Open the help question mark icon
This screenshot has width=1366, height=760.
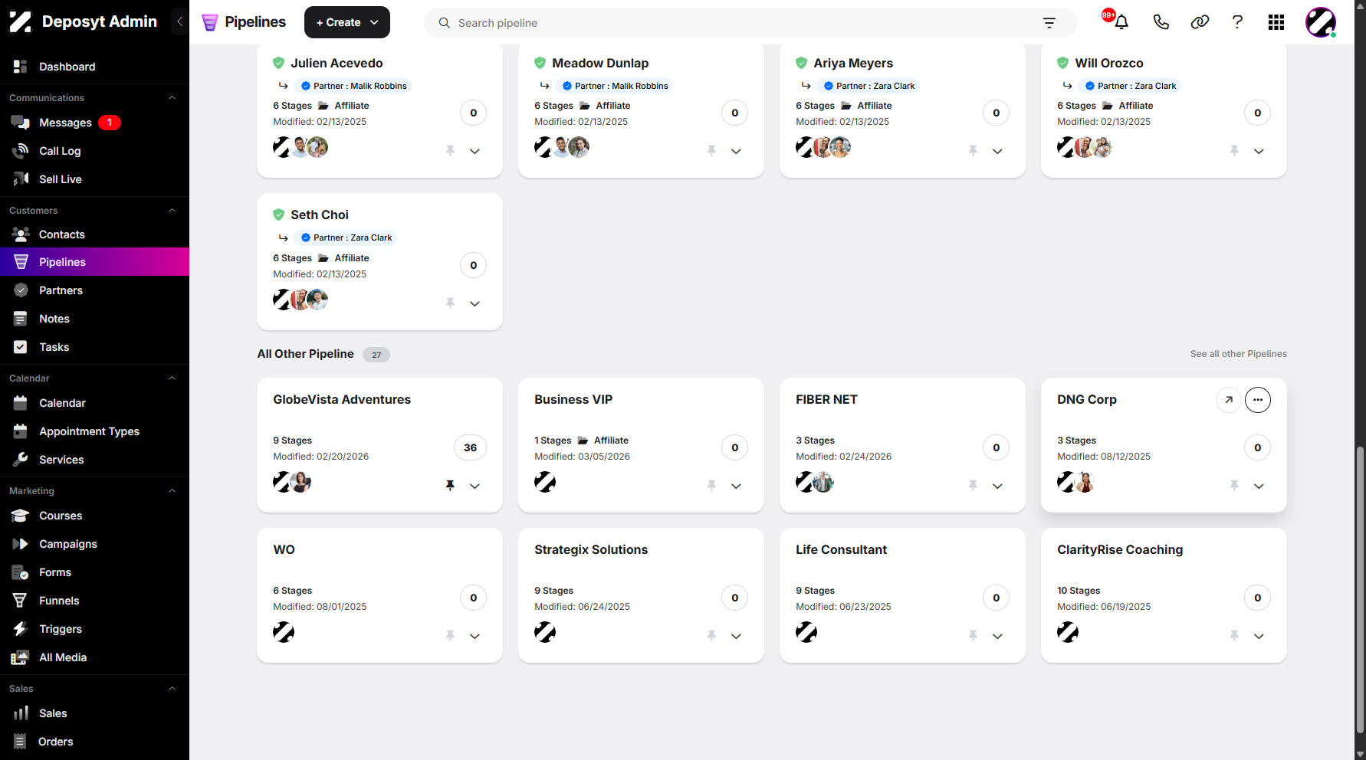tap(1237, 22)
